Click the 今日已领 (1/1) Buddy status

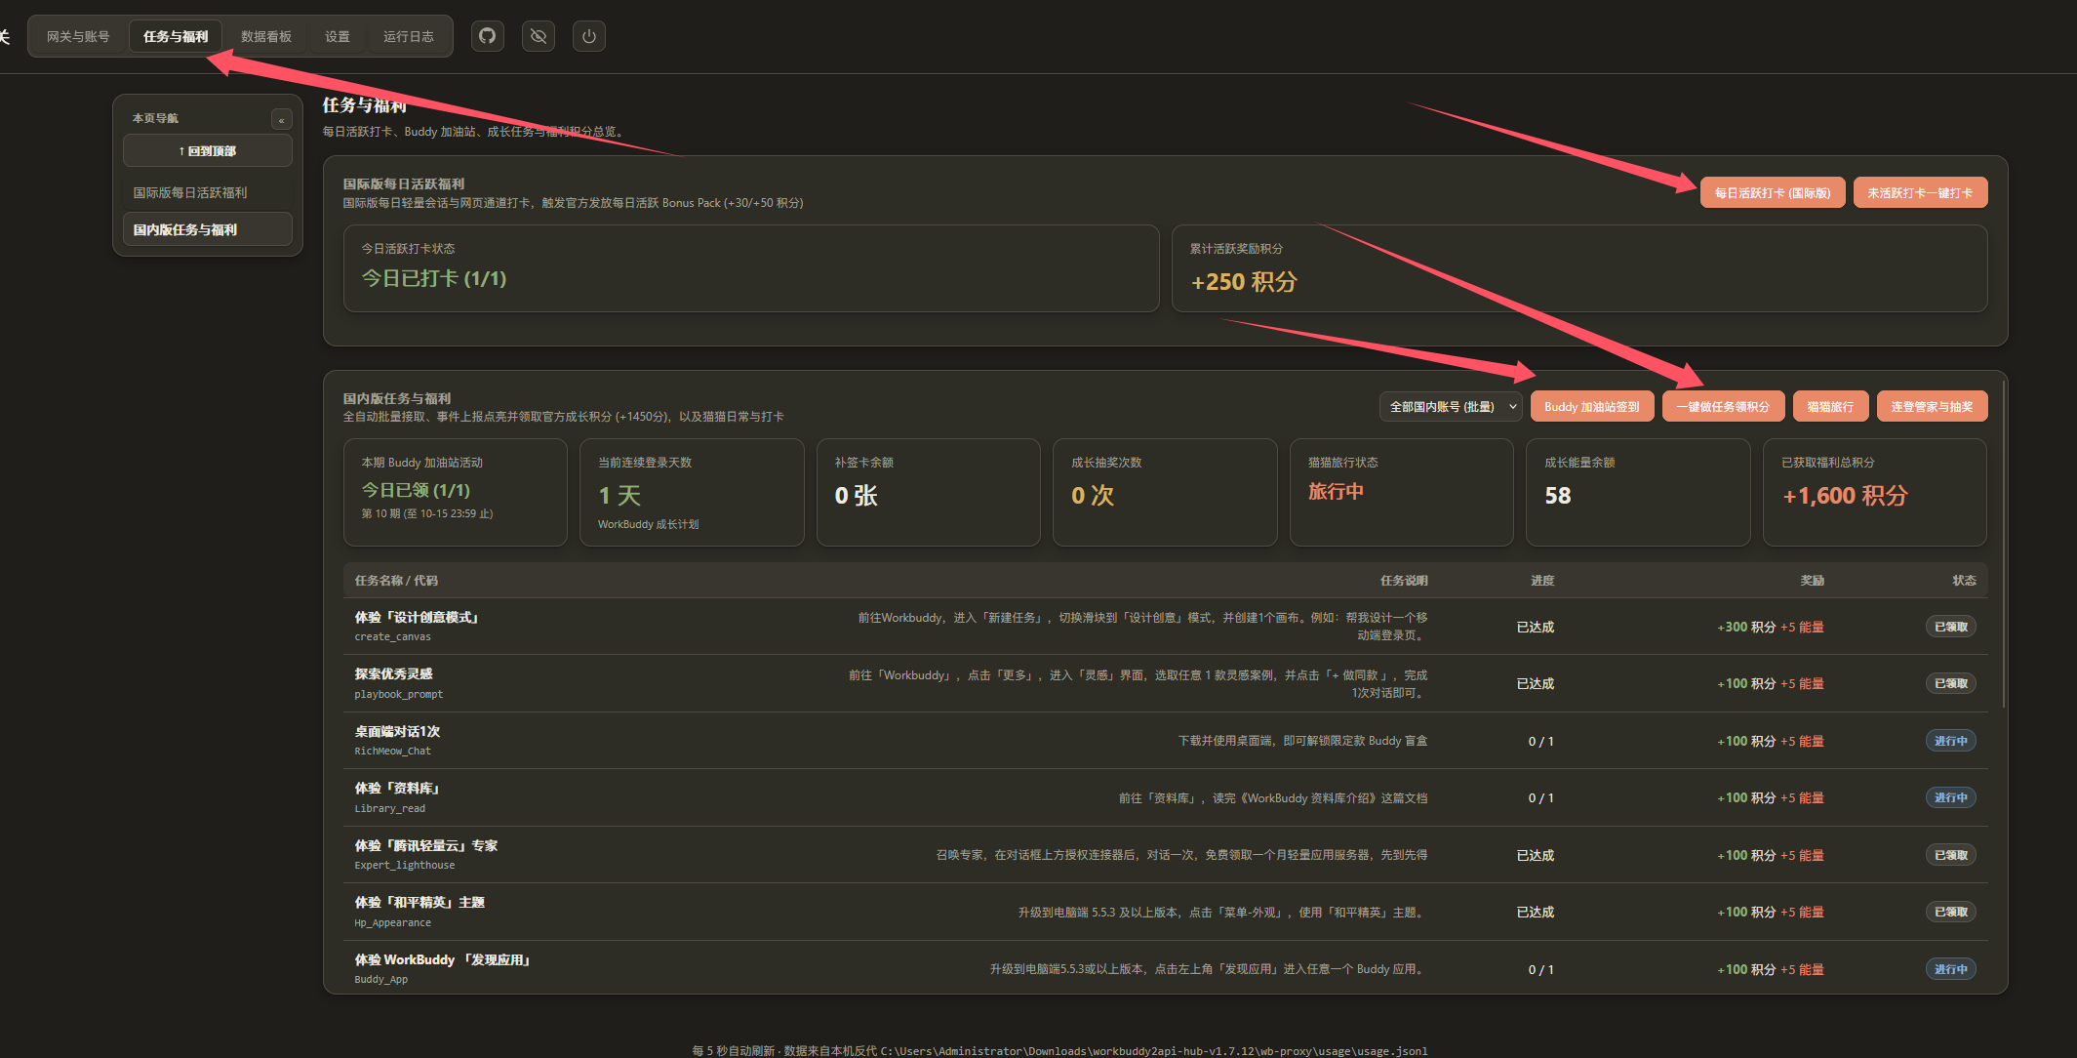pos(417,491)
